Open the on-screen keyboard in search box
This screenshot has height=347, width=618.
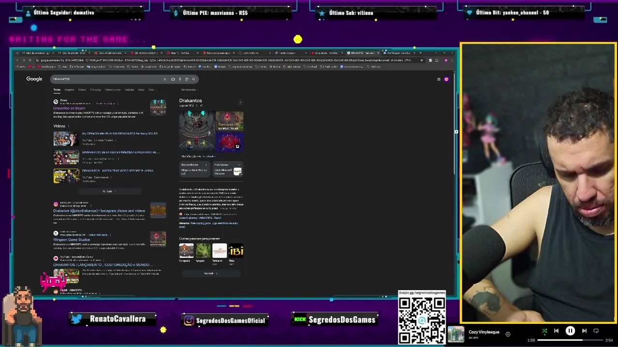coord(173,79)
